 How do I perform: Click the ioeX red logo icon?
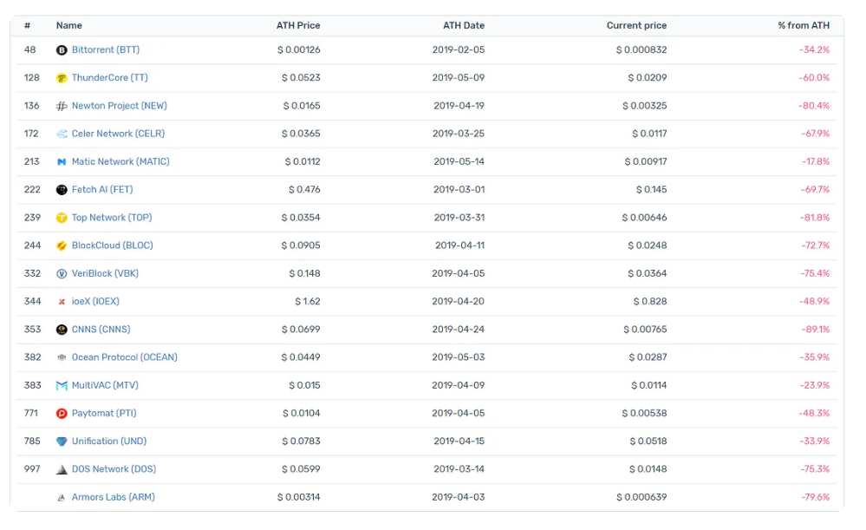tap(62, 302)
